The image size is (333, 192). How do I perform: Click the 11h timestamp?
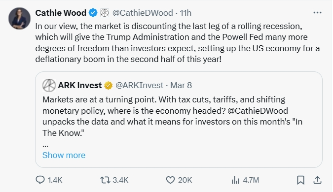tap(185, 13)
